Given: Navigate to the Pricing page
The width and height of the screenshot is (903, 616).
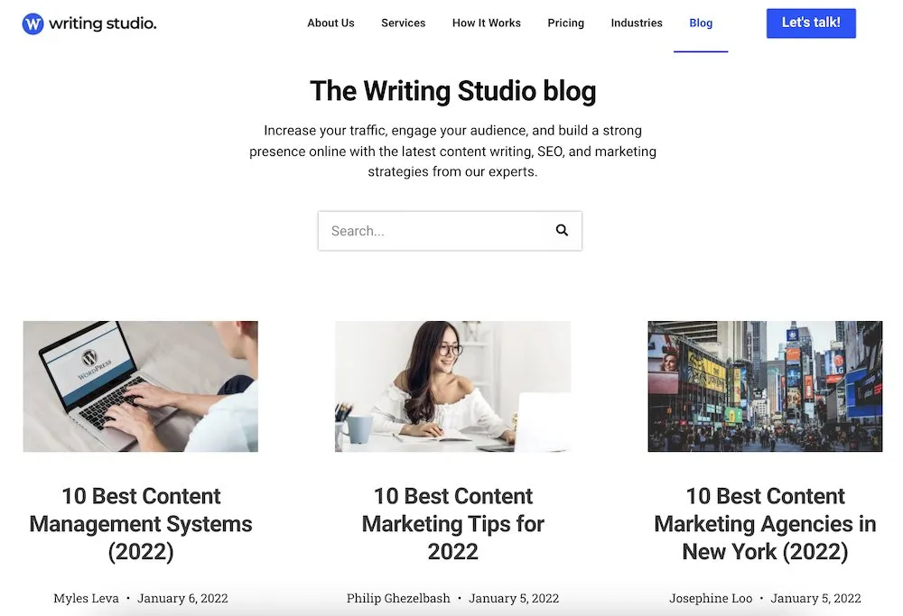Looking at the screenshot, I should tap(565, 23).
